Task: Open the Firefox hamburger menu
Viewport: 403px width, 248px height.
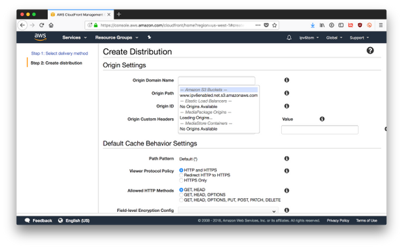Action: point(381,25)
